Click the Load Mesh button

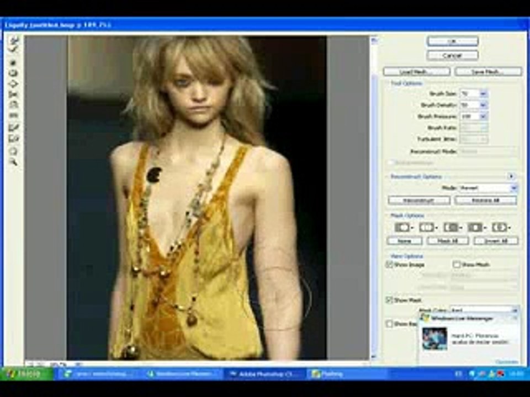417,72
